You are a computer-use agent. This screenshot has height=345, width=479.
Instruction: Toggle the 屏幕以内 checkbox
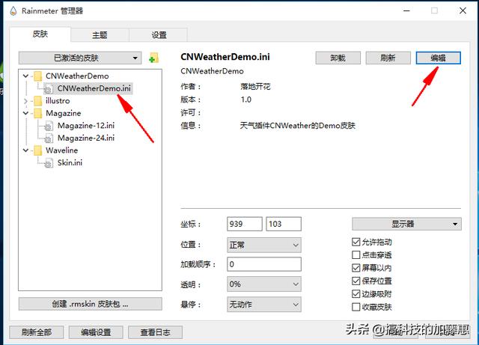click(356, 268)
